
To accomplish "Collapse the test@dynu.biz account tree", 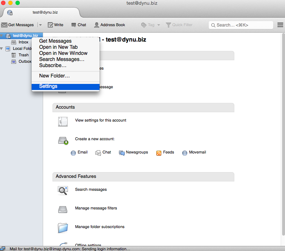I will pos(2,35).
